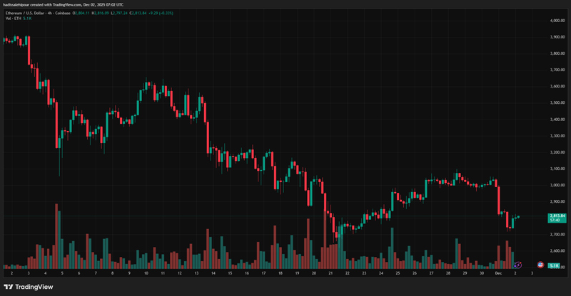
Task: Select day 21 on the time axis
Action: coord(331,273)
